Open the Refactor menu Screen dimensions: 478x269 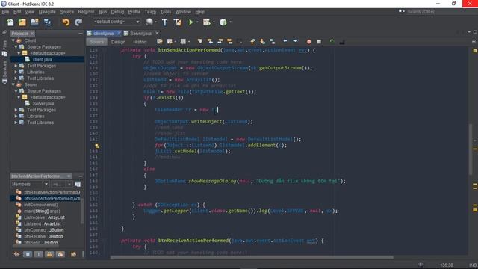[86, 12]
